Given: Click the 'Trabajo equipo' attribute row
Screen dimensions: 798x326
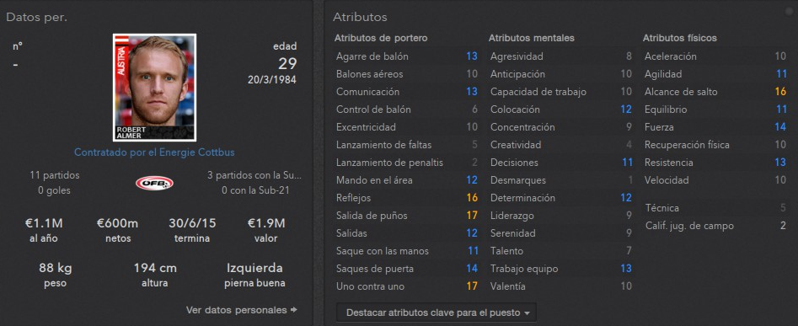Looking at the screenshot, I should tap(561, 269).
